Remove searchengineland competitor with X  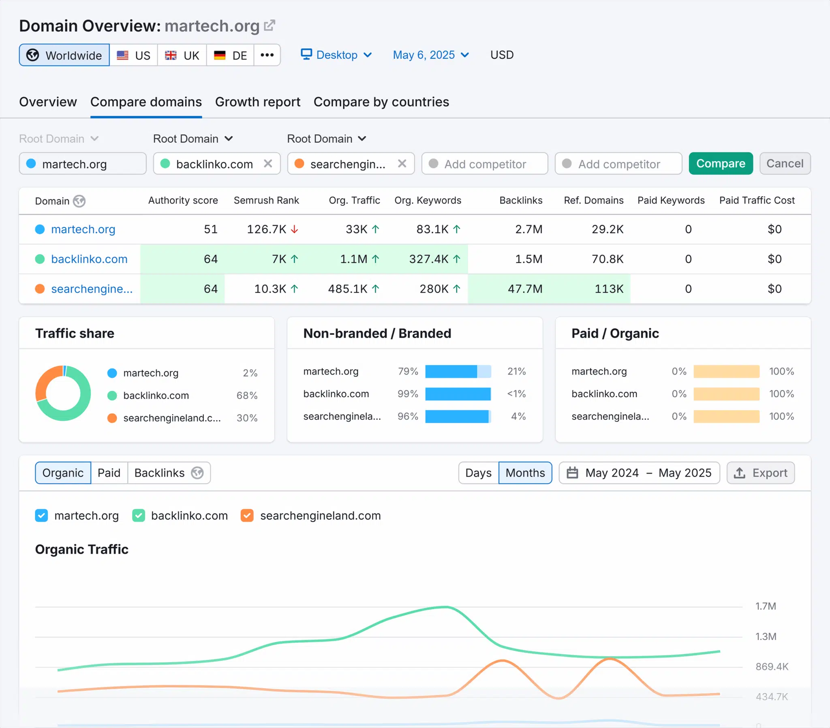[402, 163]
